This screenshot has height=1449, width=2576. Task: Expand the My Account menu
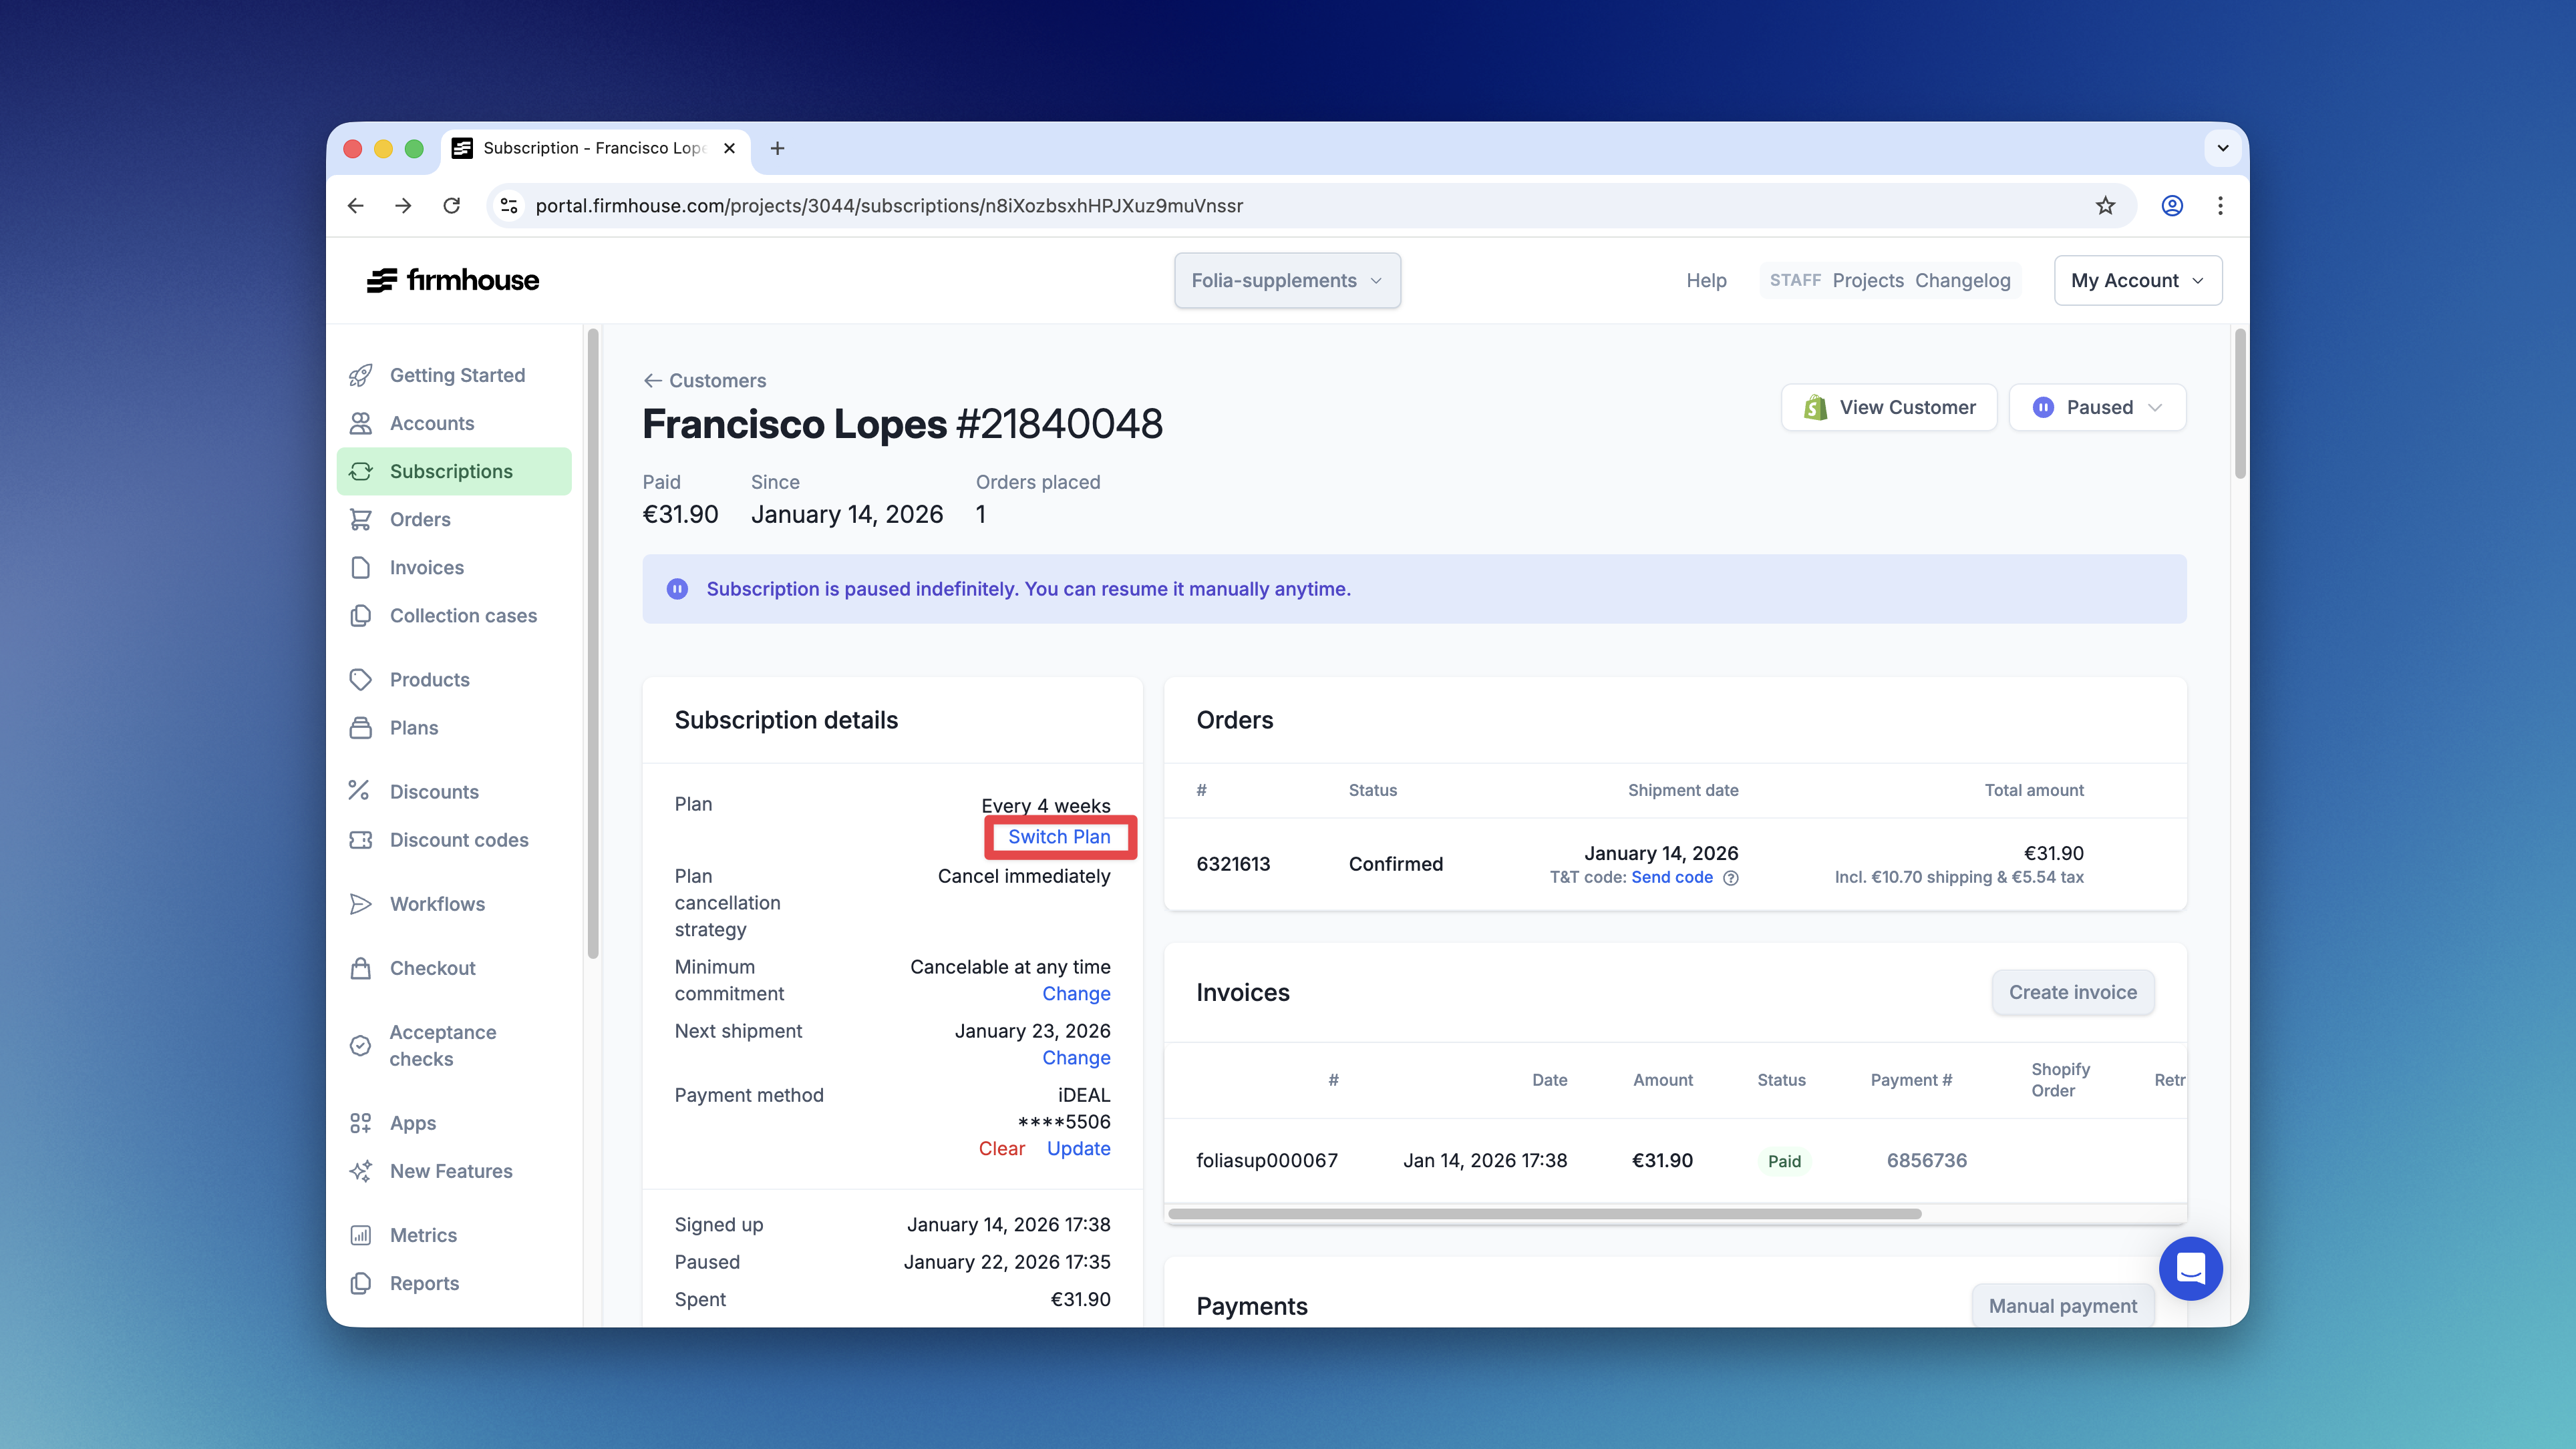[2137, 281]
